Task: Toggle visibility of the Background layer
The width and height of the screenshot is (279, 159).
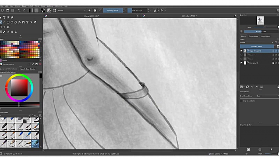Action: (241, 63)
